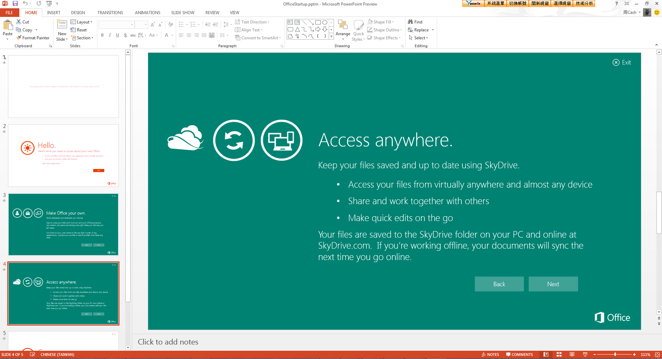Screen dimensions: 662x359
Task: Toggle Bold formatting in Font group
Action: click(x=102, y=35)
